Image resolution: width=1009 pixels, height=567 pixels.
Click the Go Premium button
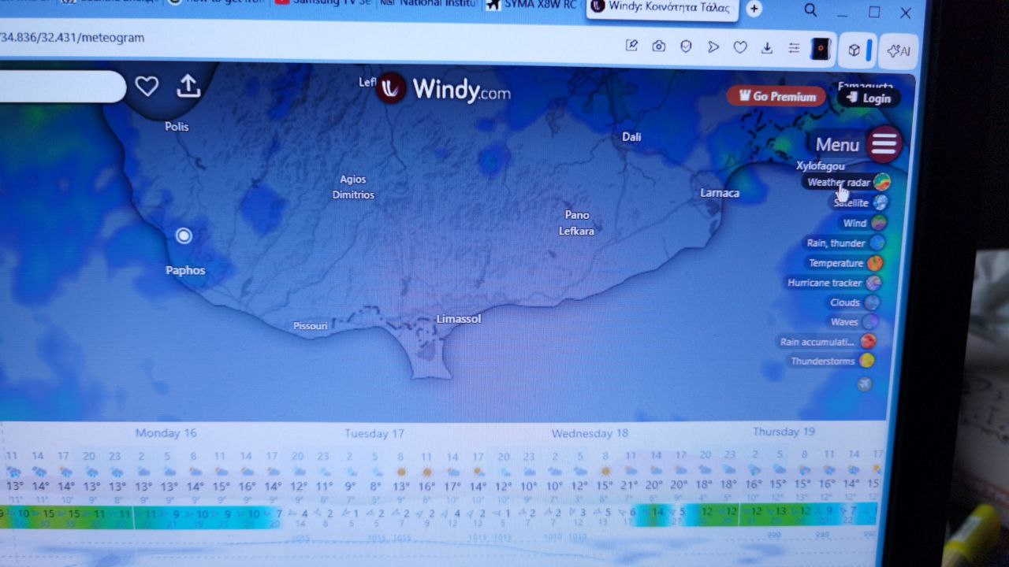tap(776, 96)
